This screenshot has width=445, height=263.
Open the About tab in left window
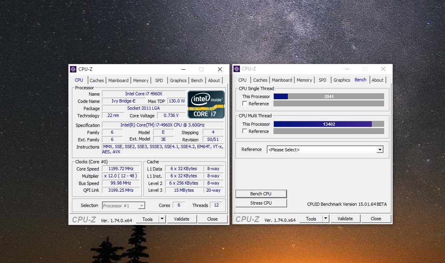[x=214, y=80]
